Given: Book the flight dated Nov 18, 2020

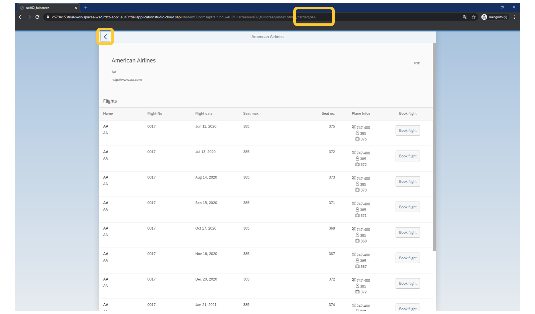Looking at the screenshot, I should coord(408,258).
